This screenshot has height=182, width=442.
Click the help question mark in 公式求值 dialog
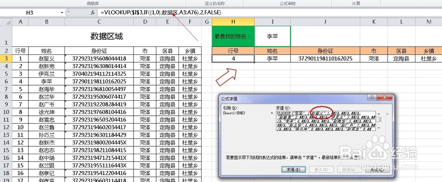coord(373,98)
